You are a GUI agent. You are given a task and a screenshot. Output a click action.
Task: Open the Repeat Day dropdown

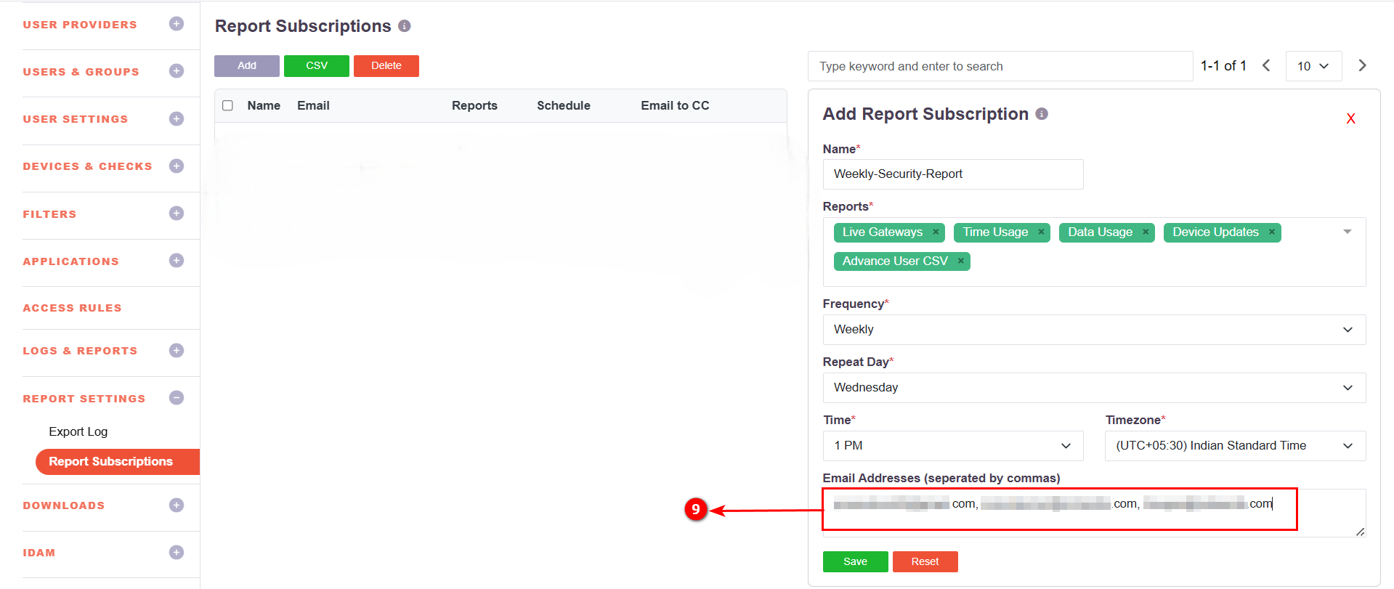pyautogui.click(x=1093, y=388)
